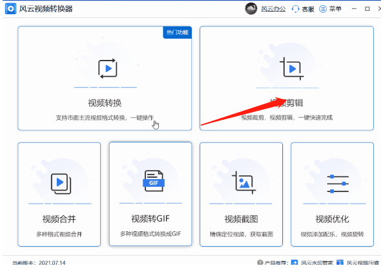The width and height of the screenshot is (381, 268).
Task: Click the 视频优化 sliders icon
Action: click(x=338, y=184)
